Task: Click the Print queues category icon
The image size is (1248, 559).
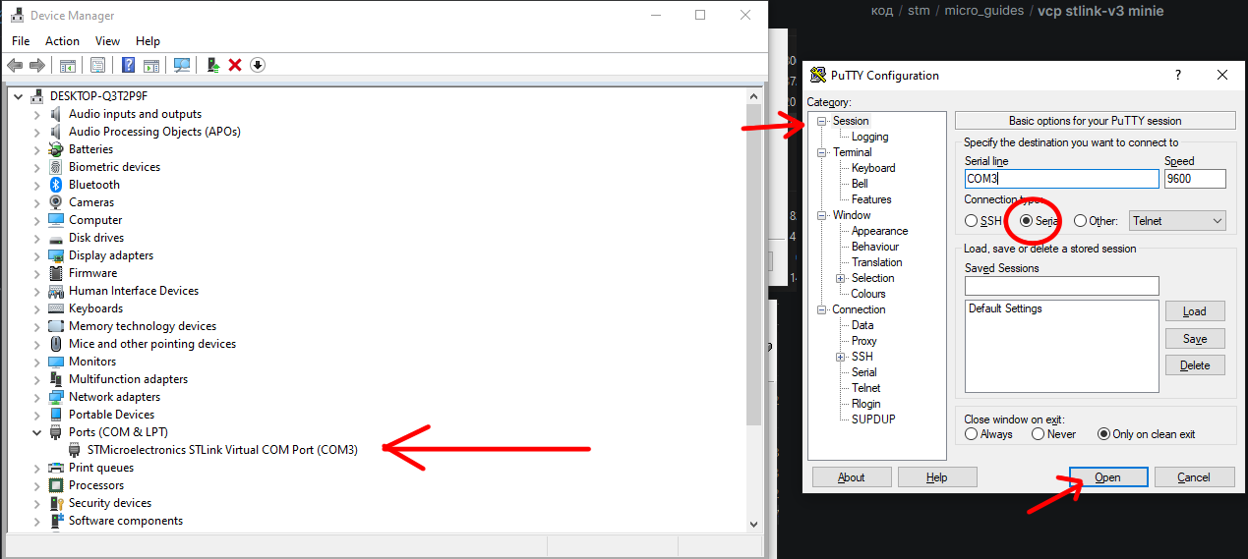Action: click(56, 468)
